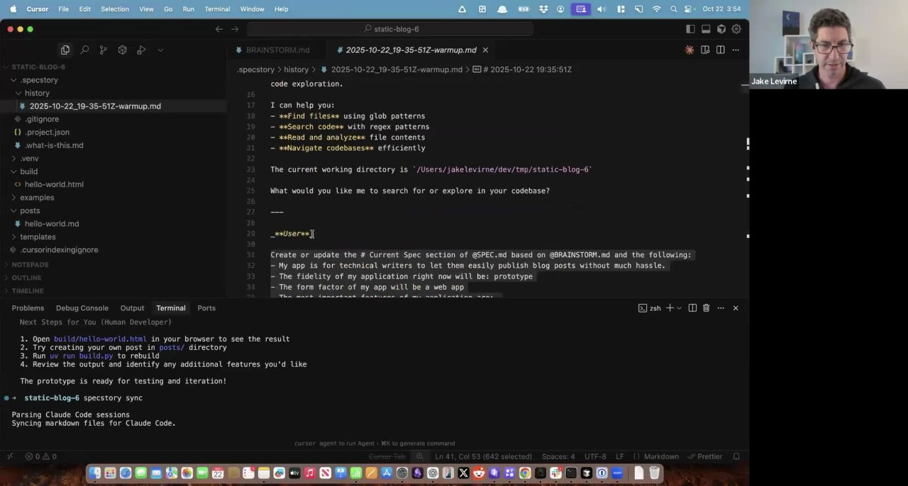Switch to the BRAINSTORM.md tab
The height and width of the screenshot is (486, 908).
coord(277,50)
